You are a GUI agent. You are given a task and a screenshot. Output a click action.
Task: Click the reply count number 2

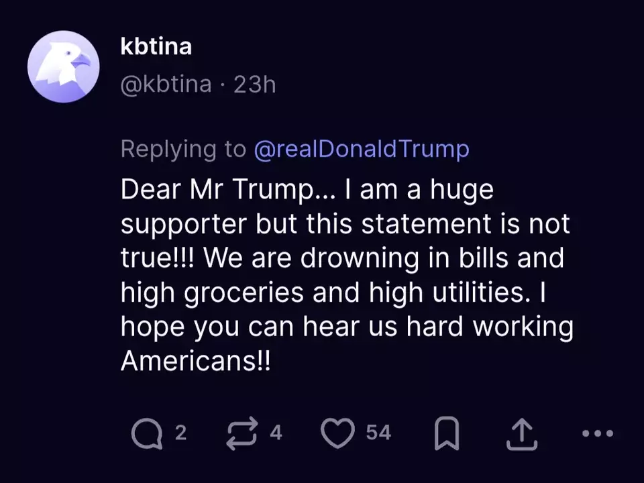click(x=180, y=433)
